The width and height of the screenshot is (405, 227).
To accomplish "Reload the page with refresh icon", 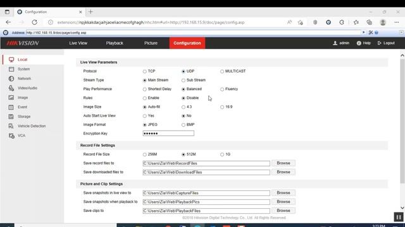I will (x=34, y=23).
